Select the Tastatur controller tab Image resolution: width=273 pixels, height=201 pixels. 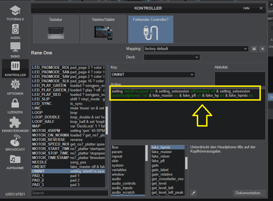point(56,29)
